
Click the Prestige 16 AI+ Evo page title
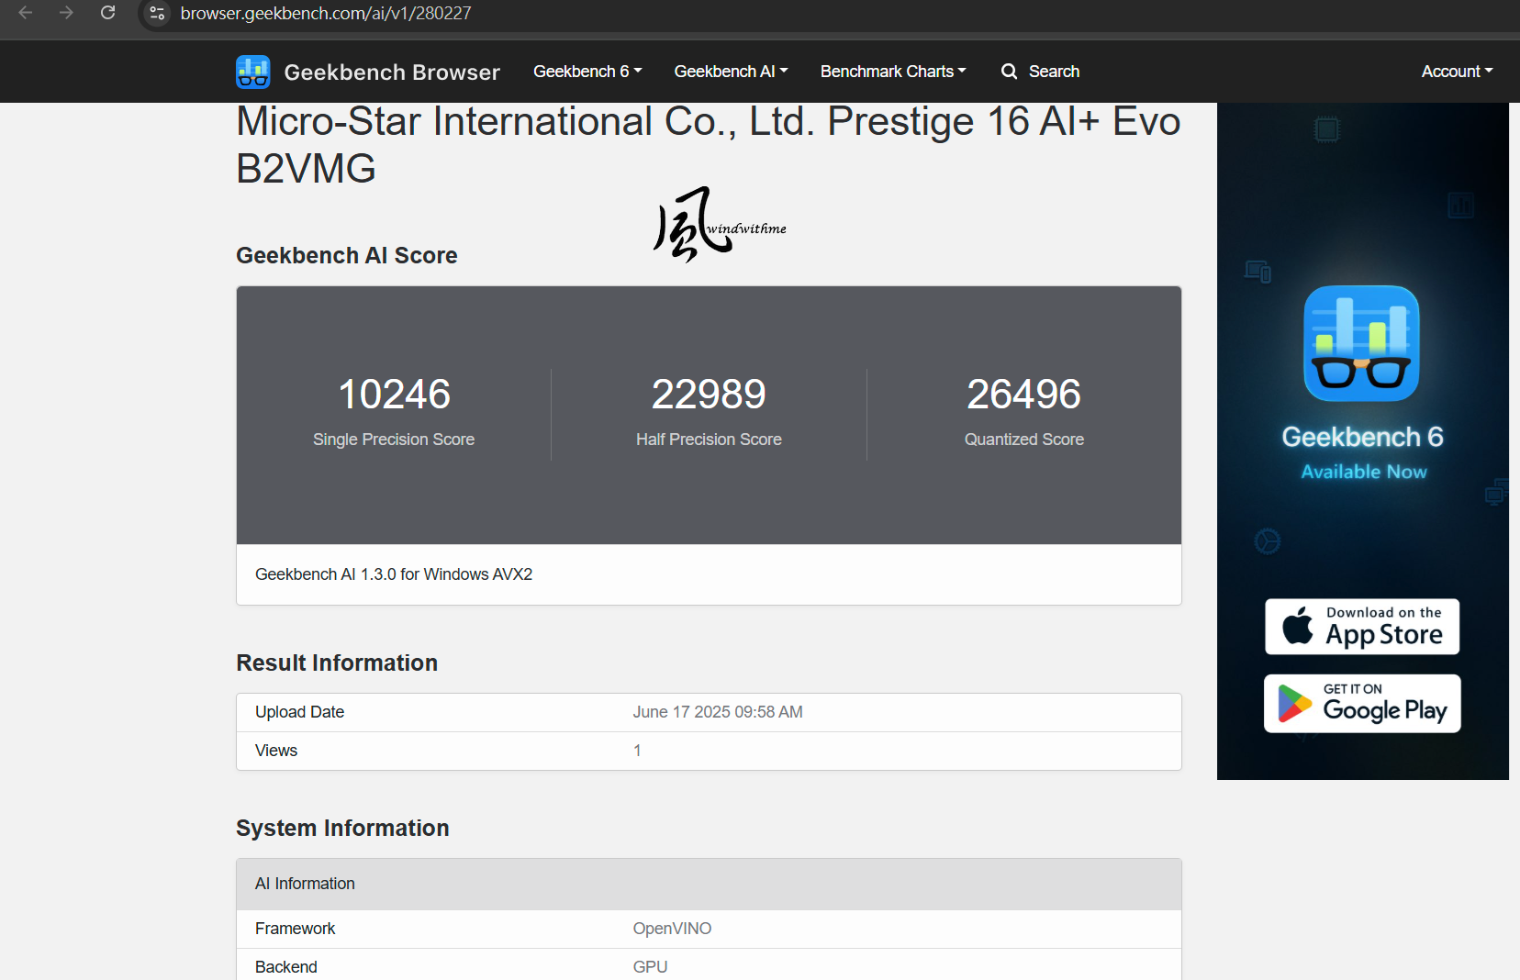point(708,145)
